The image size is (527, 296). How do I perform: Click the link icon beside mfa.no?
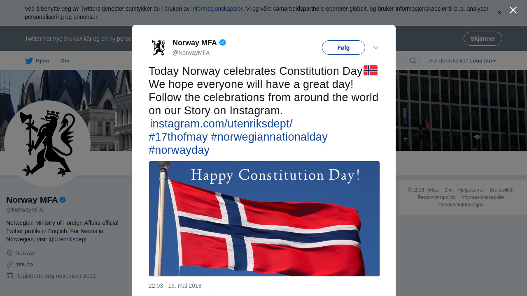(10, 264)
